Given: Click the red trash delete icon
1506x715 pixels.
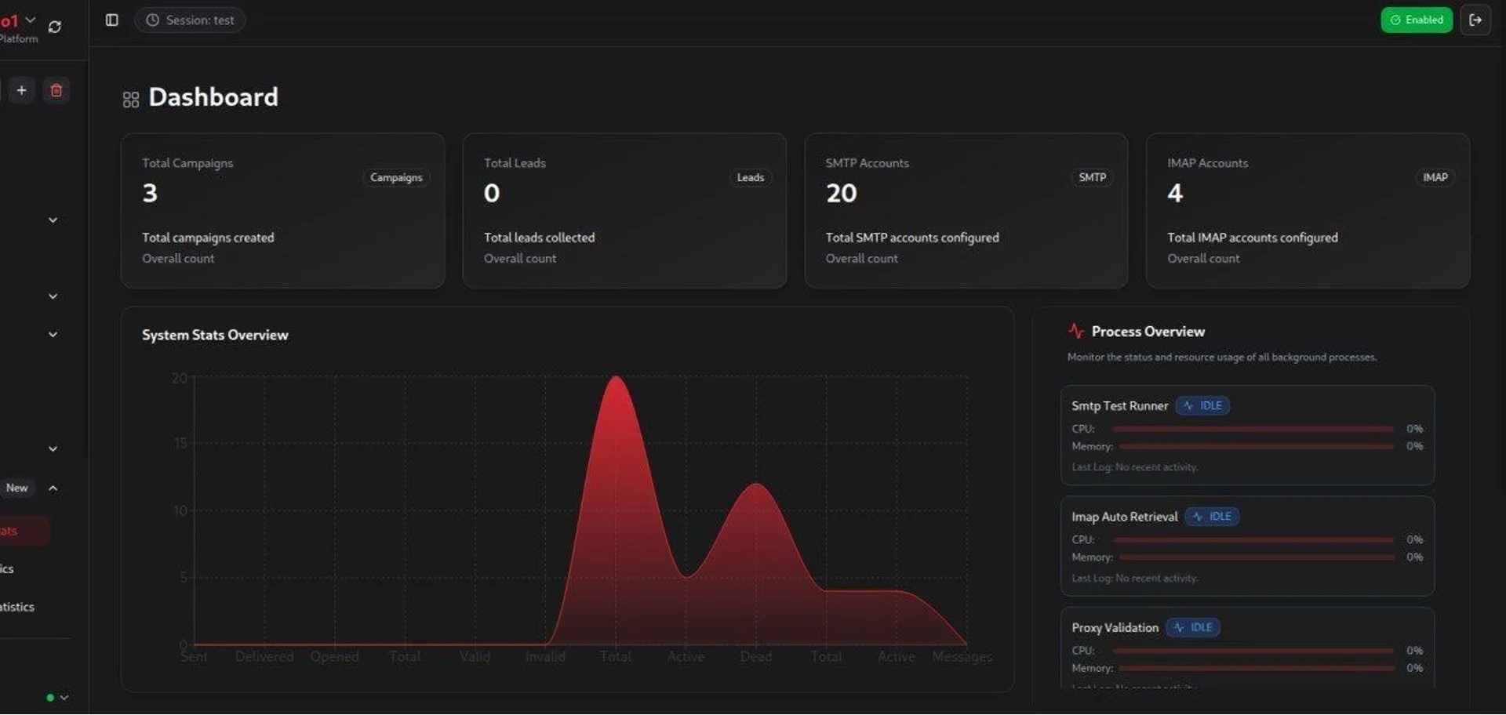Looking at the screenshot, I should (56, 91).
